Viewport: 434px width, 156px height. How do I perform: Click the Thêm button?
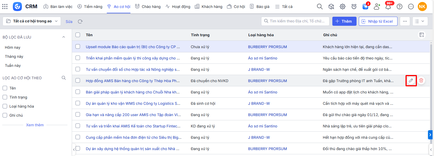point(344,21)
